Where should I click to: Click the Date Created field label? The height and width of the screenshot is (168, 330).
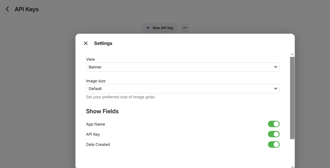tap(98, 145)
